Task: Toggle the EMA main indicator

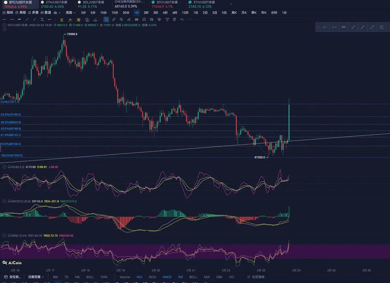Action: pos(104,277)
